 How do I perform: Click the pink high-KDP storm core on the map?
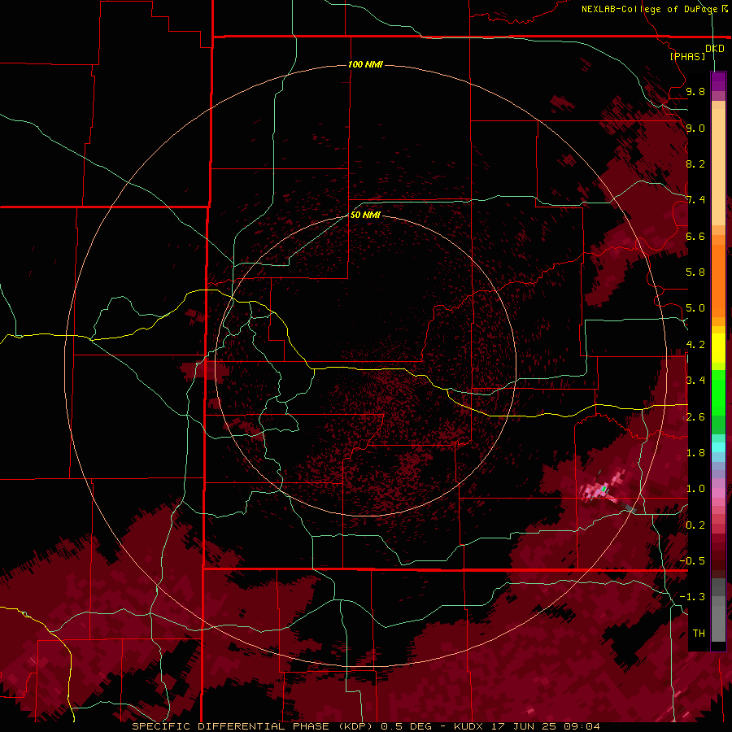tap(603, 488)
